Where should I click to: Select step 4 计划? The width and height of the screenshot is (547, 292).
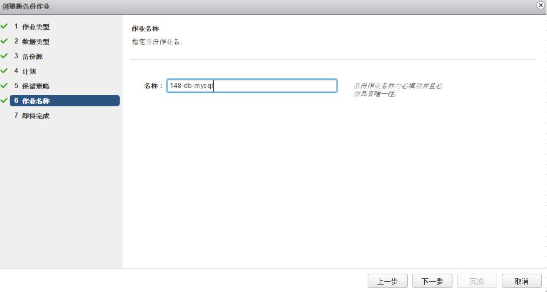25,71
